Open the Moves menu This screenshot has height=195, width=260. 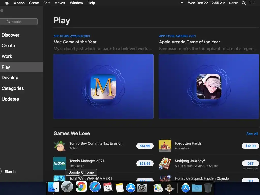click(x=60, y=3)
